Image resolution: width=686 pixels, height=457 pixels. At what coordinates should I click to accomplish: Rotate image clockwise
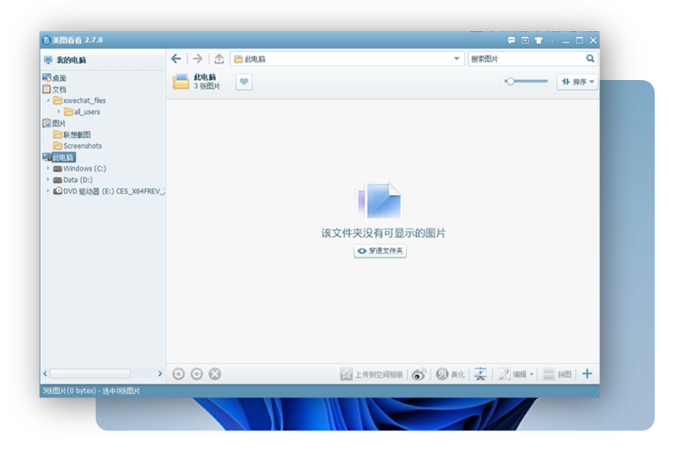[x=197, y=374]
